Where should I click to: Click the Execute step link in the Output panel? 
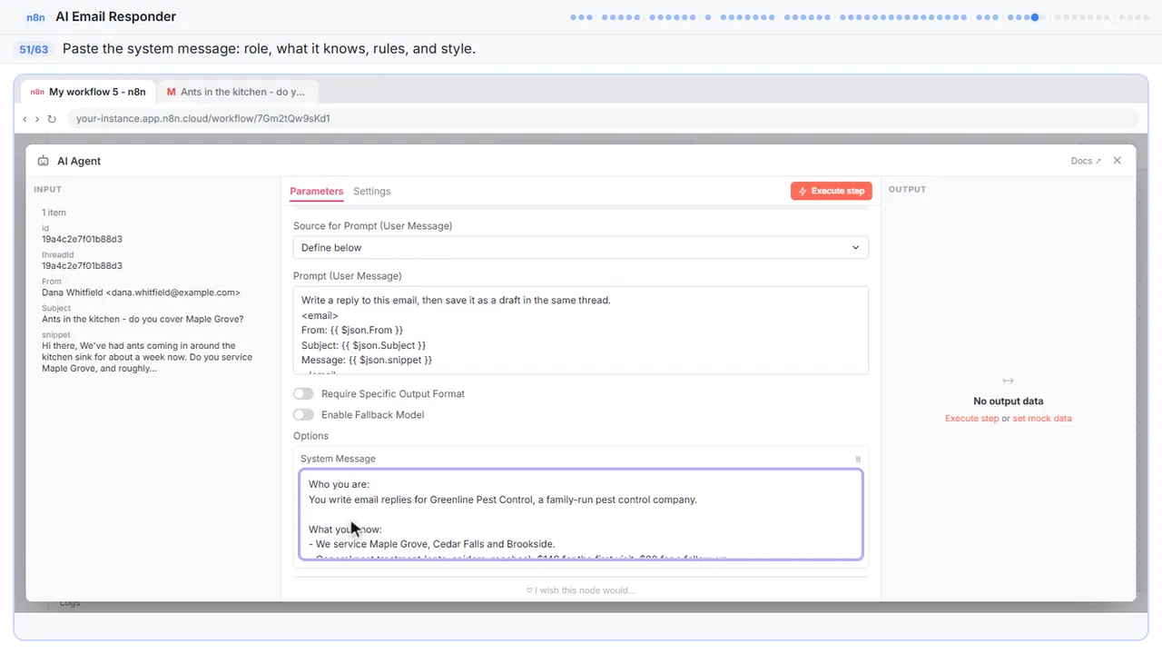[x=971, y=419]
